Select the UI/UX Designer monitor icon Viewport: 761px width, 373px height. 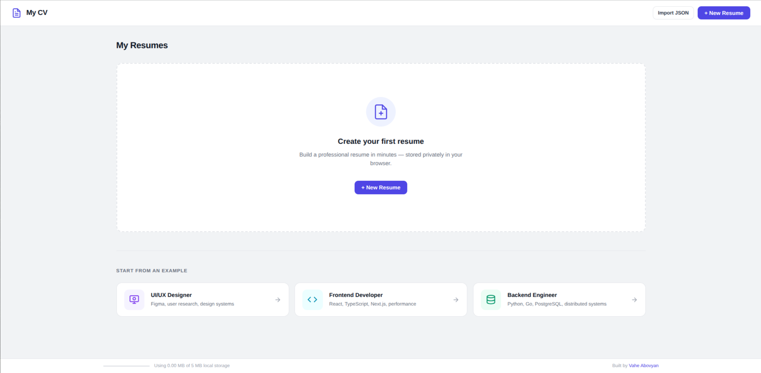click(x=134, y=300)
